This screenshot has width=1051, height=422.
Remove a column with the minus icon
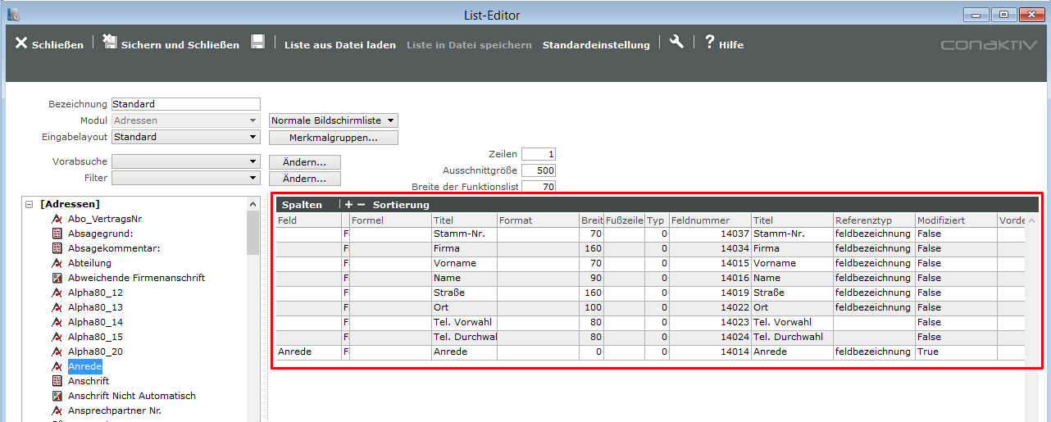(361, 204)
